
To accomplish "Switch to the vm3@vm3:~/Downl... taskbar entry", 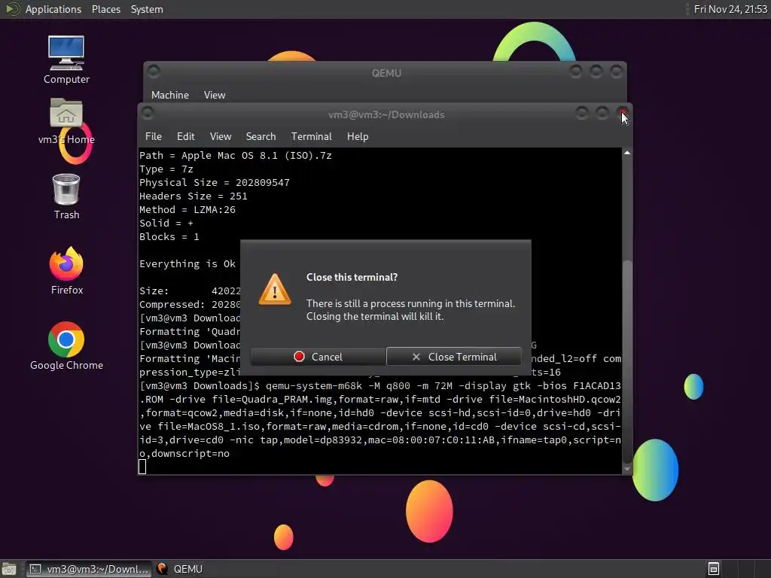I will 89,569.
